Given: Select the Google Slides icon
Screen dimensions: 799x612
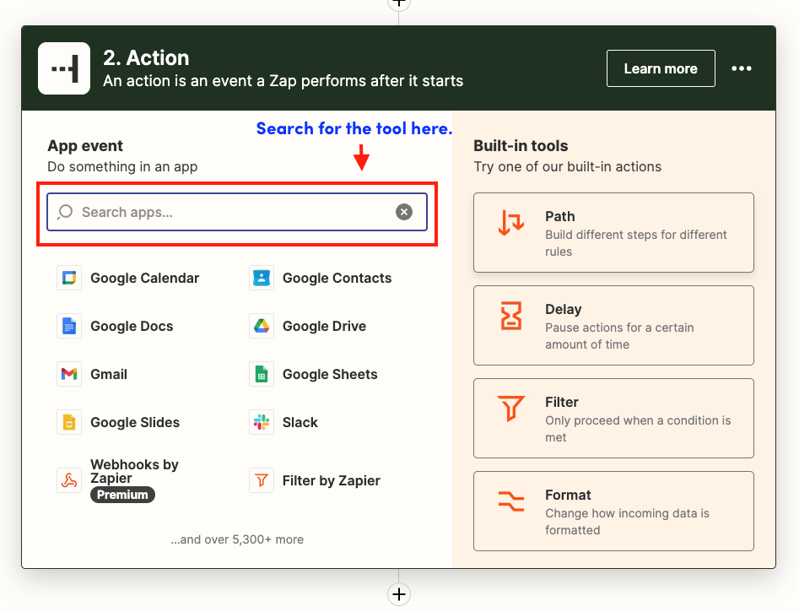Looking at the screenshot, I should 69,422.
